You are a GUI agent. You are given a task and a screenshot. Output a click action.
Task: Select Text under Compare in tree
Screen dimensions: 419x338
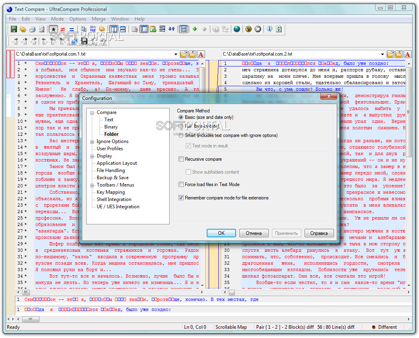pos(108,120)
